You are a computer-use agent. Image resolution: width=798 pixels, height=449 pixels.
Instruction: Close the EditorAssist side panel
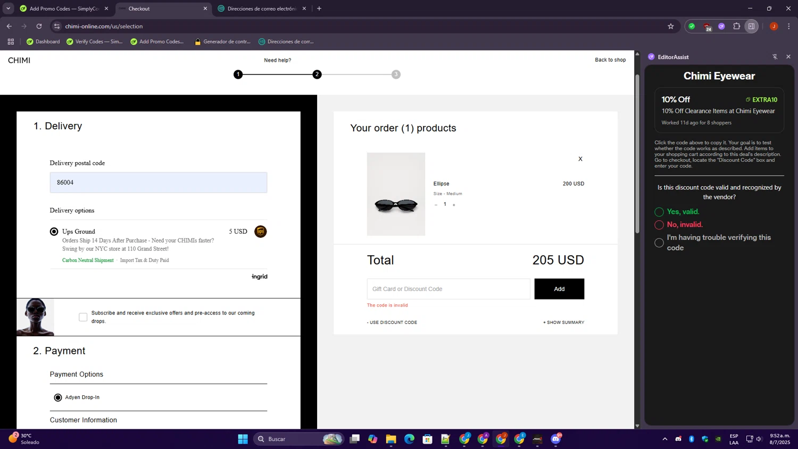(x=788, y=57)
